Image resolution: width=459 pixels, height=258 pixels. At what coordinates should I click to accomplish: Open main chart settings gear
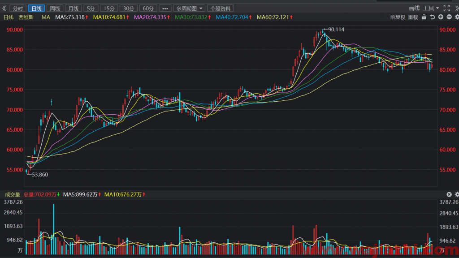coord(457,17)
